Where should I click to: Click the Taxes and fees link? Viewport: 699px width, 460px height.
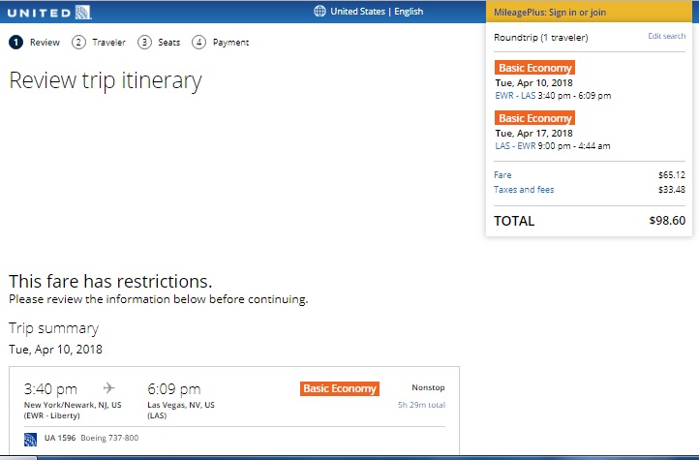pos(524,190)
